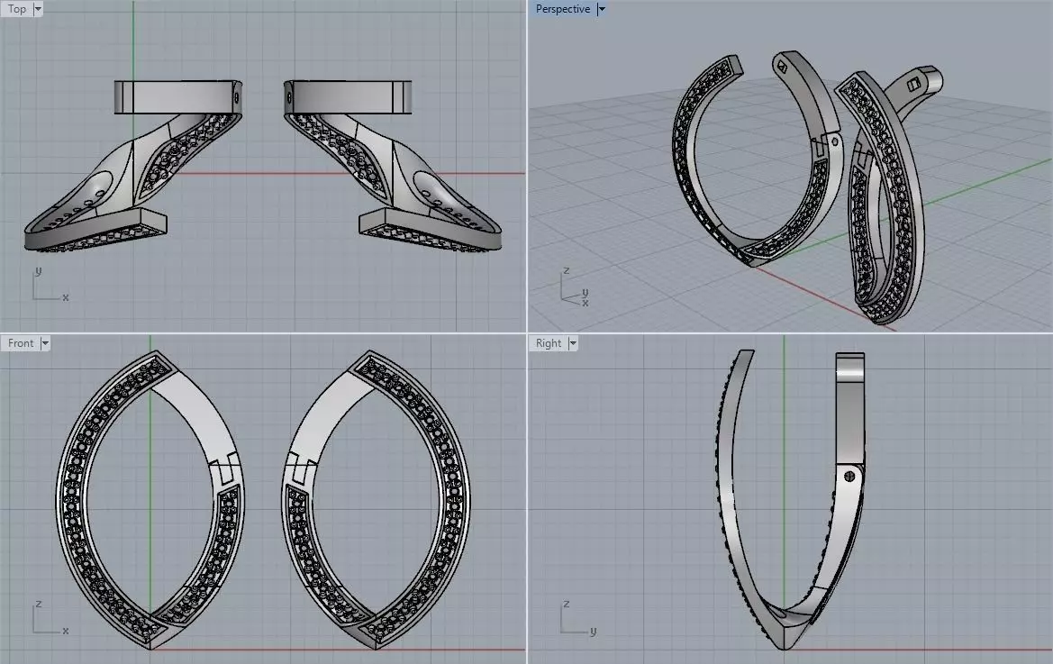The width and height of the screenshot is (1053, 664).
Task: Click the Top viewport title label
Action: [17, 9]
